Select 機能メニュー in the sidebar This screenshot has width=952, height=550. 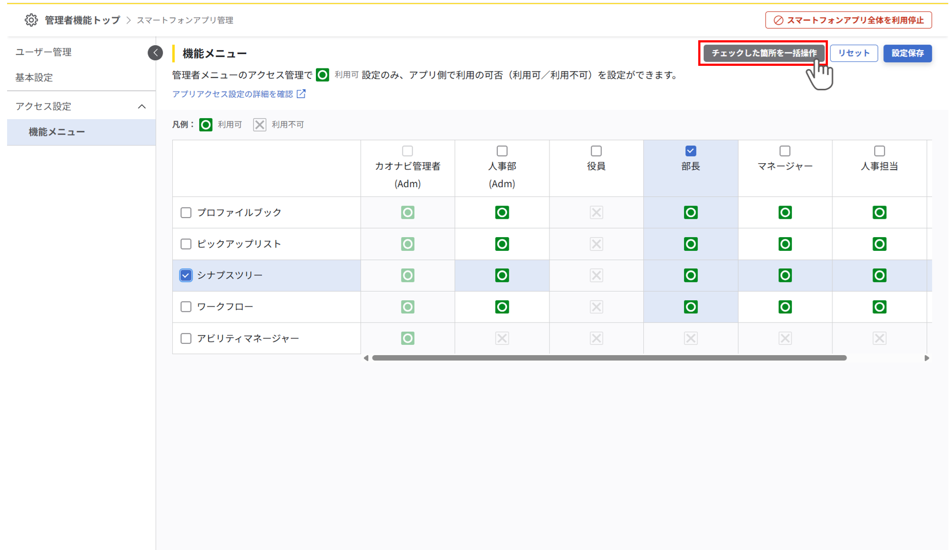(56, 132)
